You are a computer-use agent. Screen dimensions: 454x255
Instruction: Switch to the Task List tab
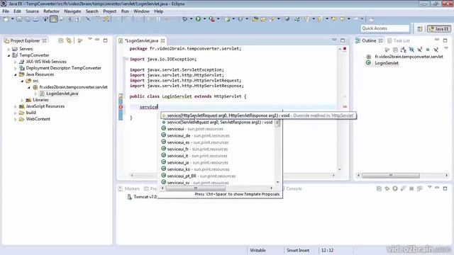tap(399, 41)
